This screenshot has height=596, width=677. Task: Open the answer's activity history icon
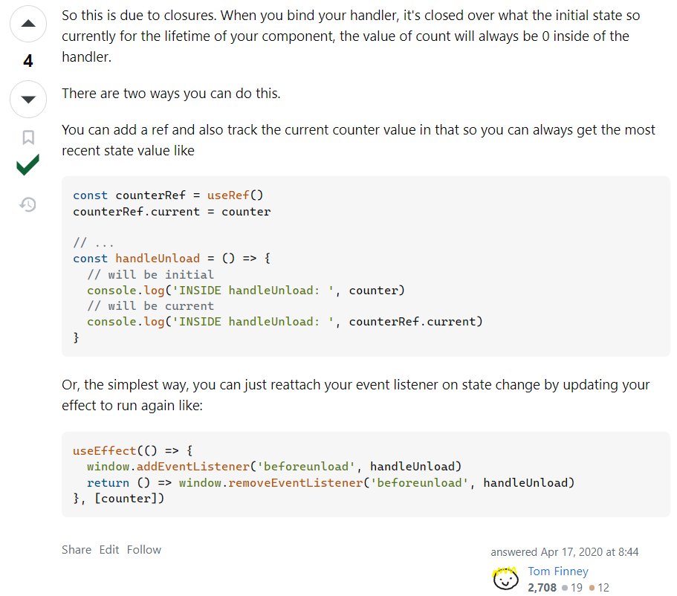click(x=28, y=204)
